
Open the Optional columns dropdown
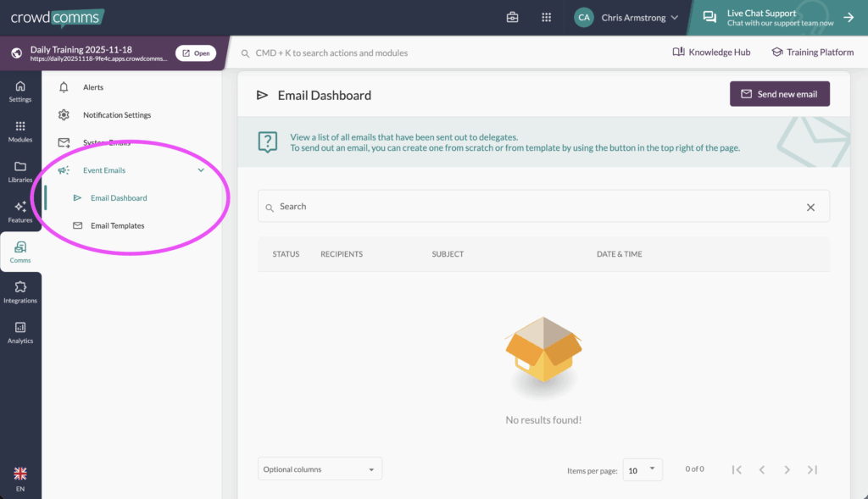pyautogui.click(x=320, y=469)
